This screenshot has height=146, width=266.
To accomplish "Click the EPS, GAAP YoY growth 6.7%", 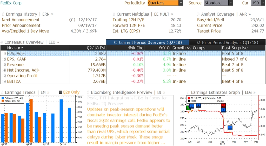I will (167, 59).
